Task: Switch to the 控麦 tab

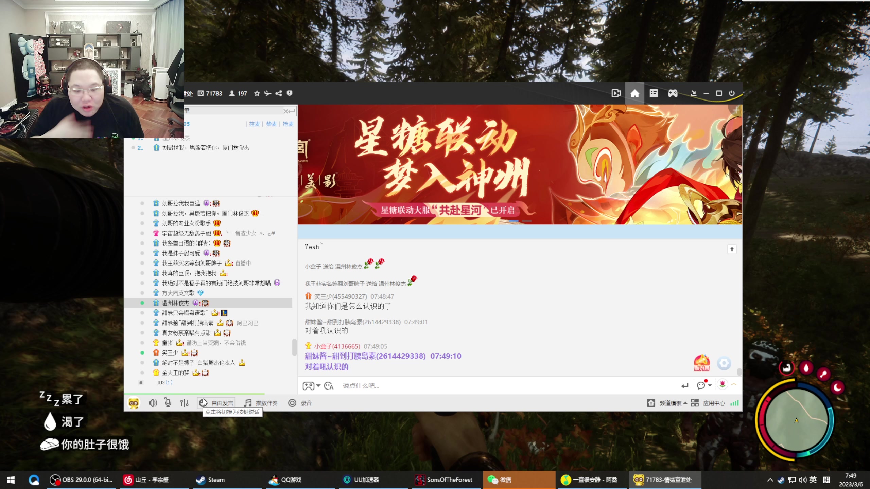Action: click(255, 124)
